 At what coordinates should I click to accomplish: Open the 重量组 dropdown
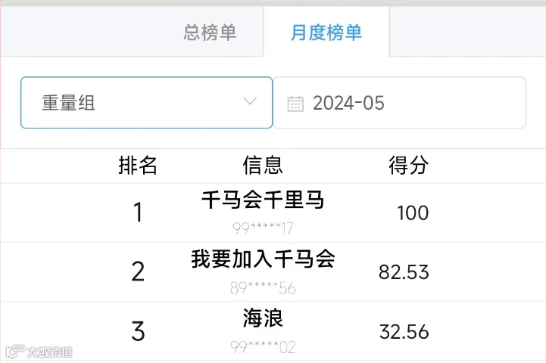[x=147, y=103]
